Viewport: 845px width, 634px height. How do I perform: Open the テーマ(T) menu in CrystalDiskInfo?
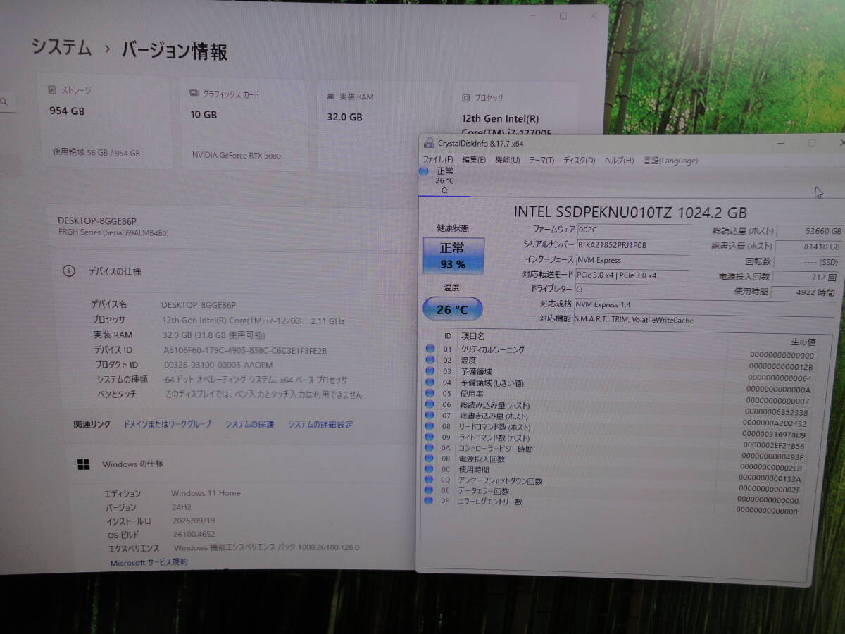point(542,160)
